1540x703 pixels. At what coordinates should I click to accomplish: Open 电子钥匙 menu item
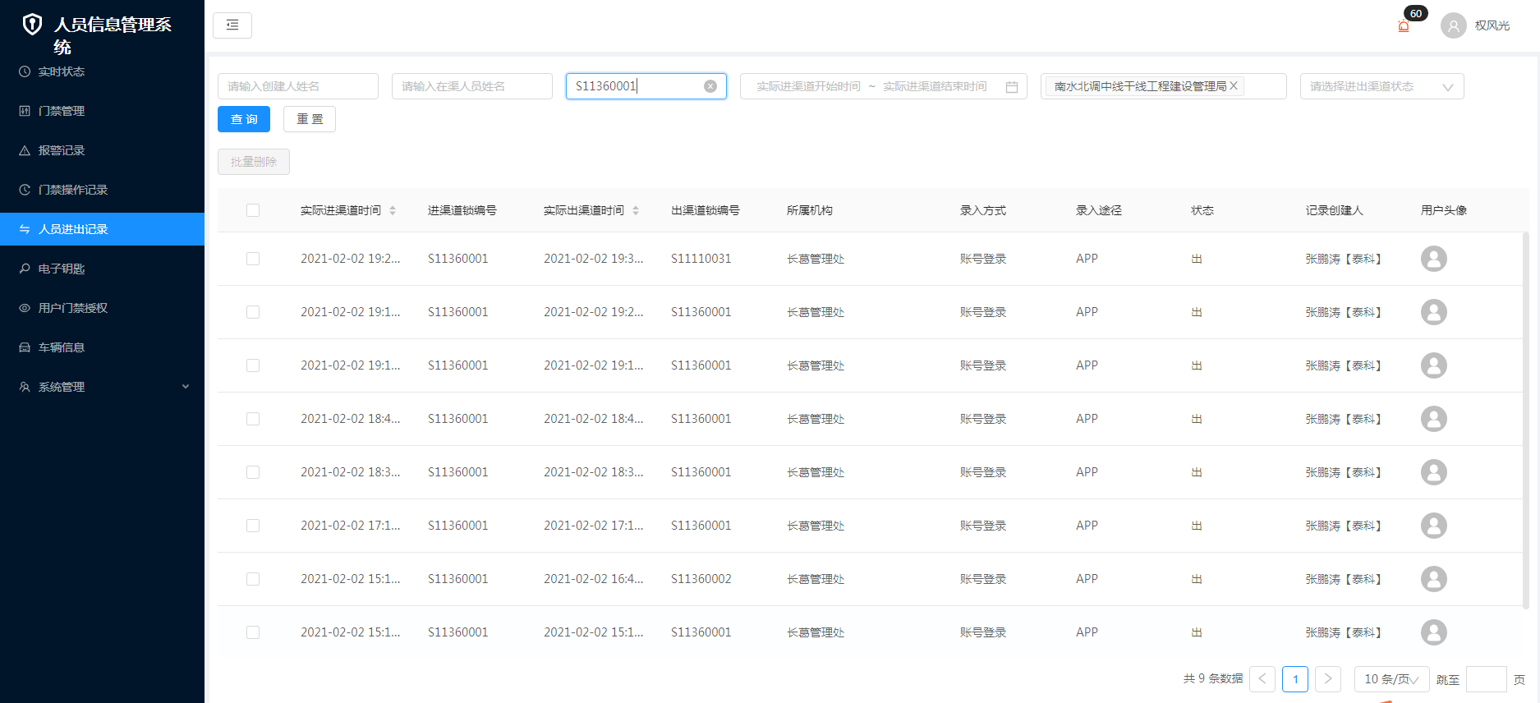coord(102,269)
